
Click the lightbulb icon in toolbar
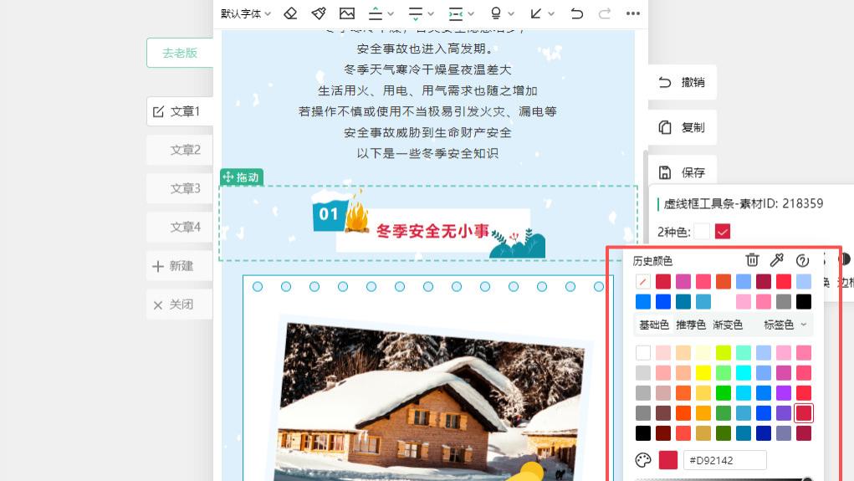(x=496, y=13)
